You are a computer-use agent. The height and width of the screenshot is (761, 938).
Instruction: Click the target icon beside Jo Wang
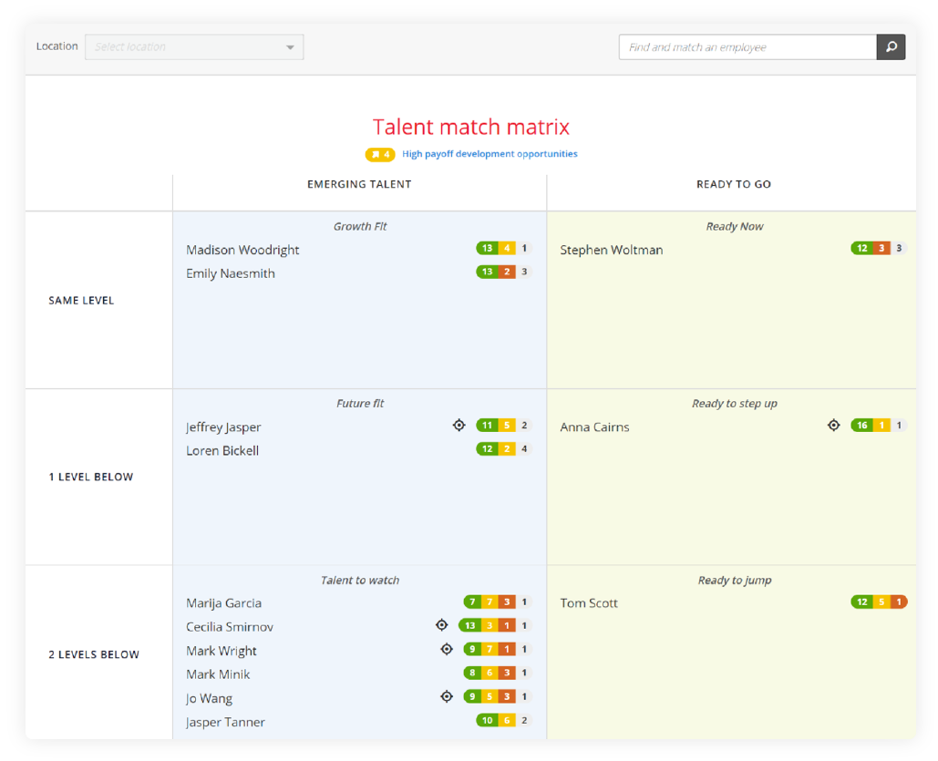pos(447,696)
